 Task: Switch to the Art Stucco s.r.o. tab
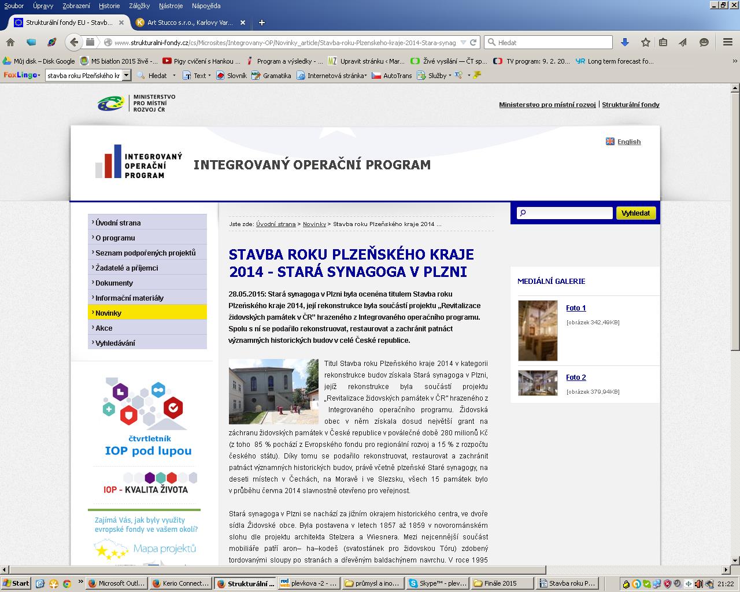tap(190, 23)
